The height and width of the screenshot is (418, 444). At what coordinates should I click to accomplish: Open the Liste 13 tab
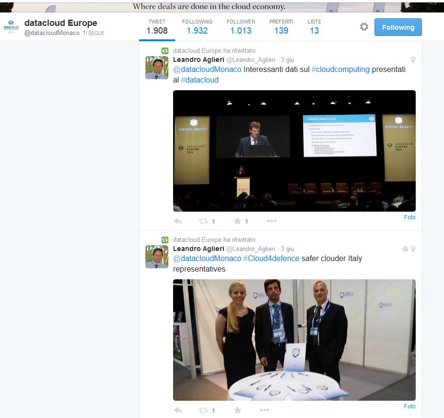315,27
